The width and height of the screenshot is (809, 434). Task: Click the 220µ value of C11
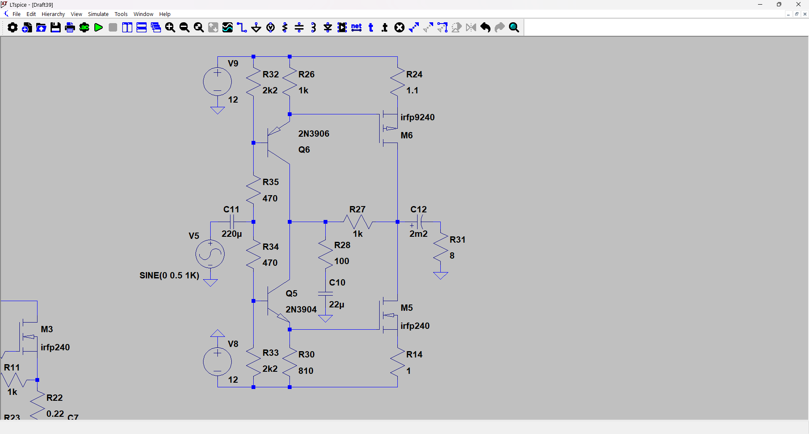232,234
